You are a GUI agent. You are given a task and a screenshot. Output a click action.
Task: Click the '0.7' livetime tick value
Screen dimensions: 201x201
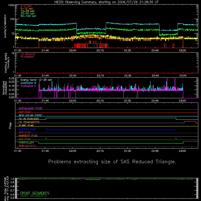[x=13, y=190]
